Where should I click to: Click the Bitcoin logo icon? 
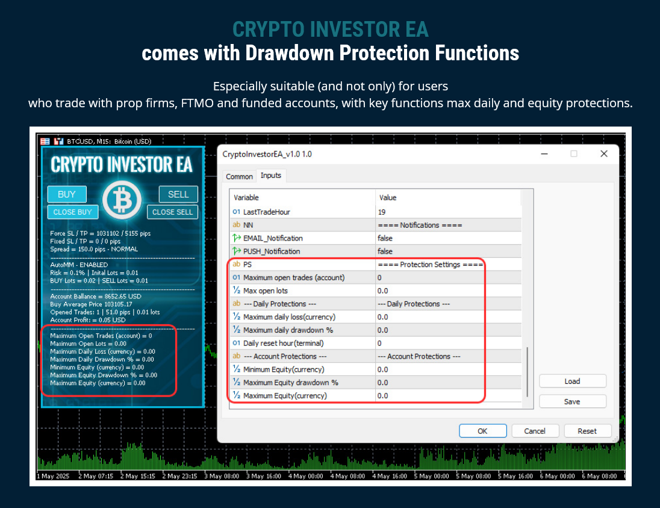[122, 200]
